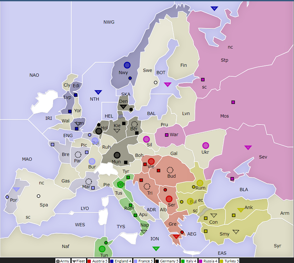
Task: Click the dotted fleet outline in Constantinople
Action: pos(214,215)
